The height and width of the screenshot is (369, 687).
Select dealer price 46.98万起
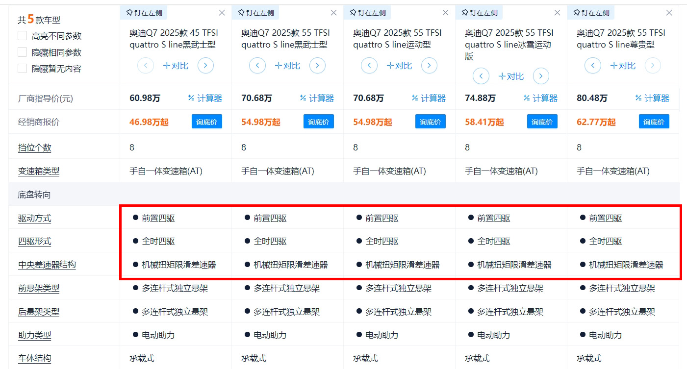149,122
